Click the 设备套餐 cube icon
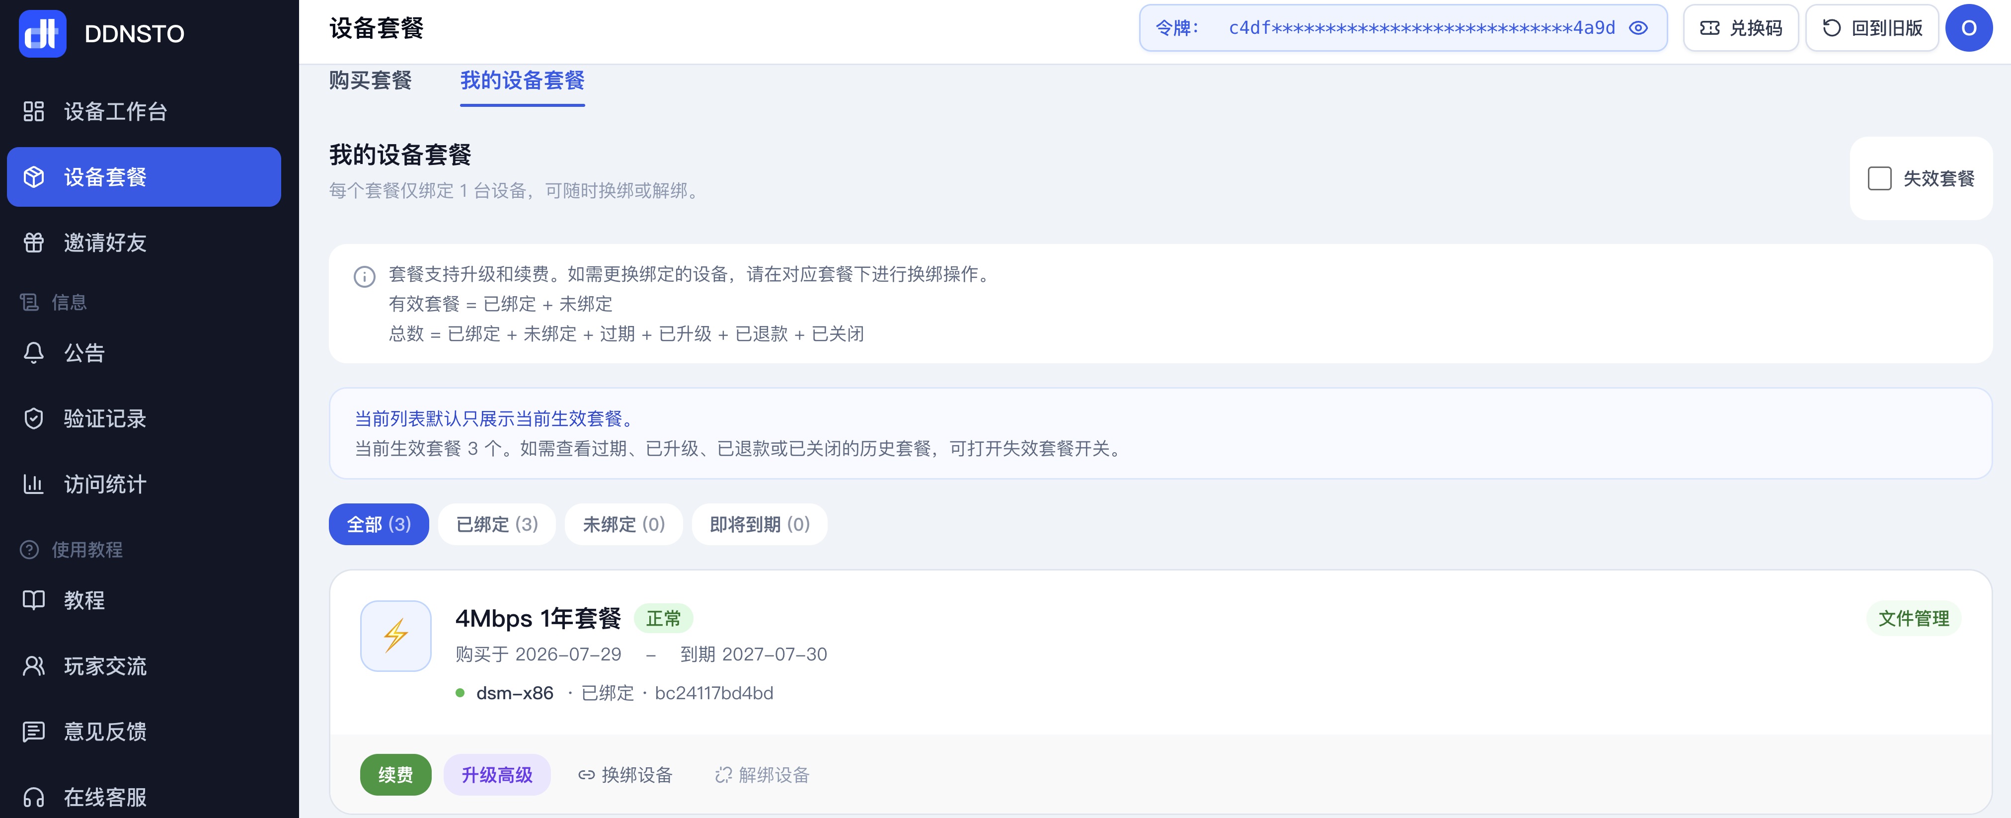 pyautogui.click(x=34, y=177)
